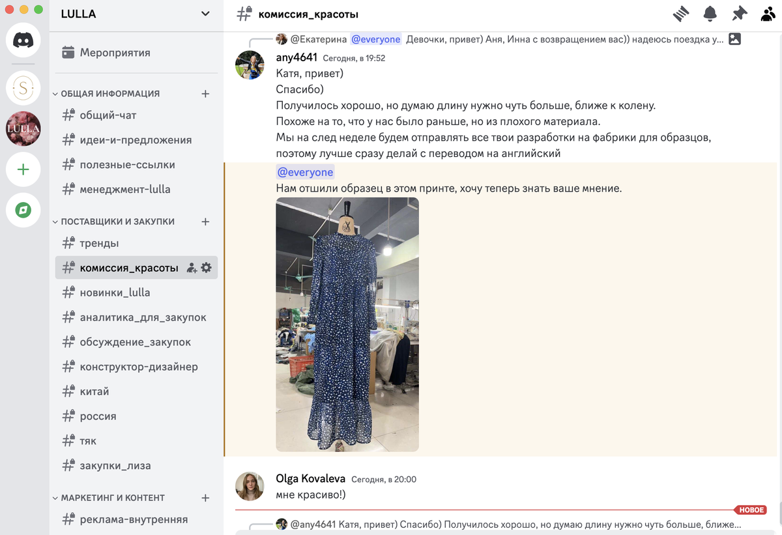The image size is (782, 535).
Task: Open the россия channel
Action: point(136,416)
